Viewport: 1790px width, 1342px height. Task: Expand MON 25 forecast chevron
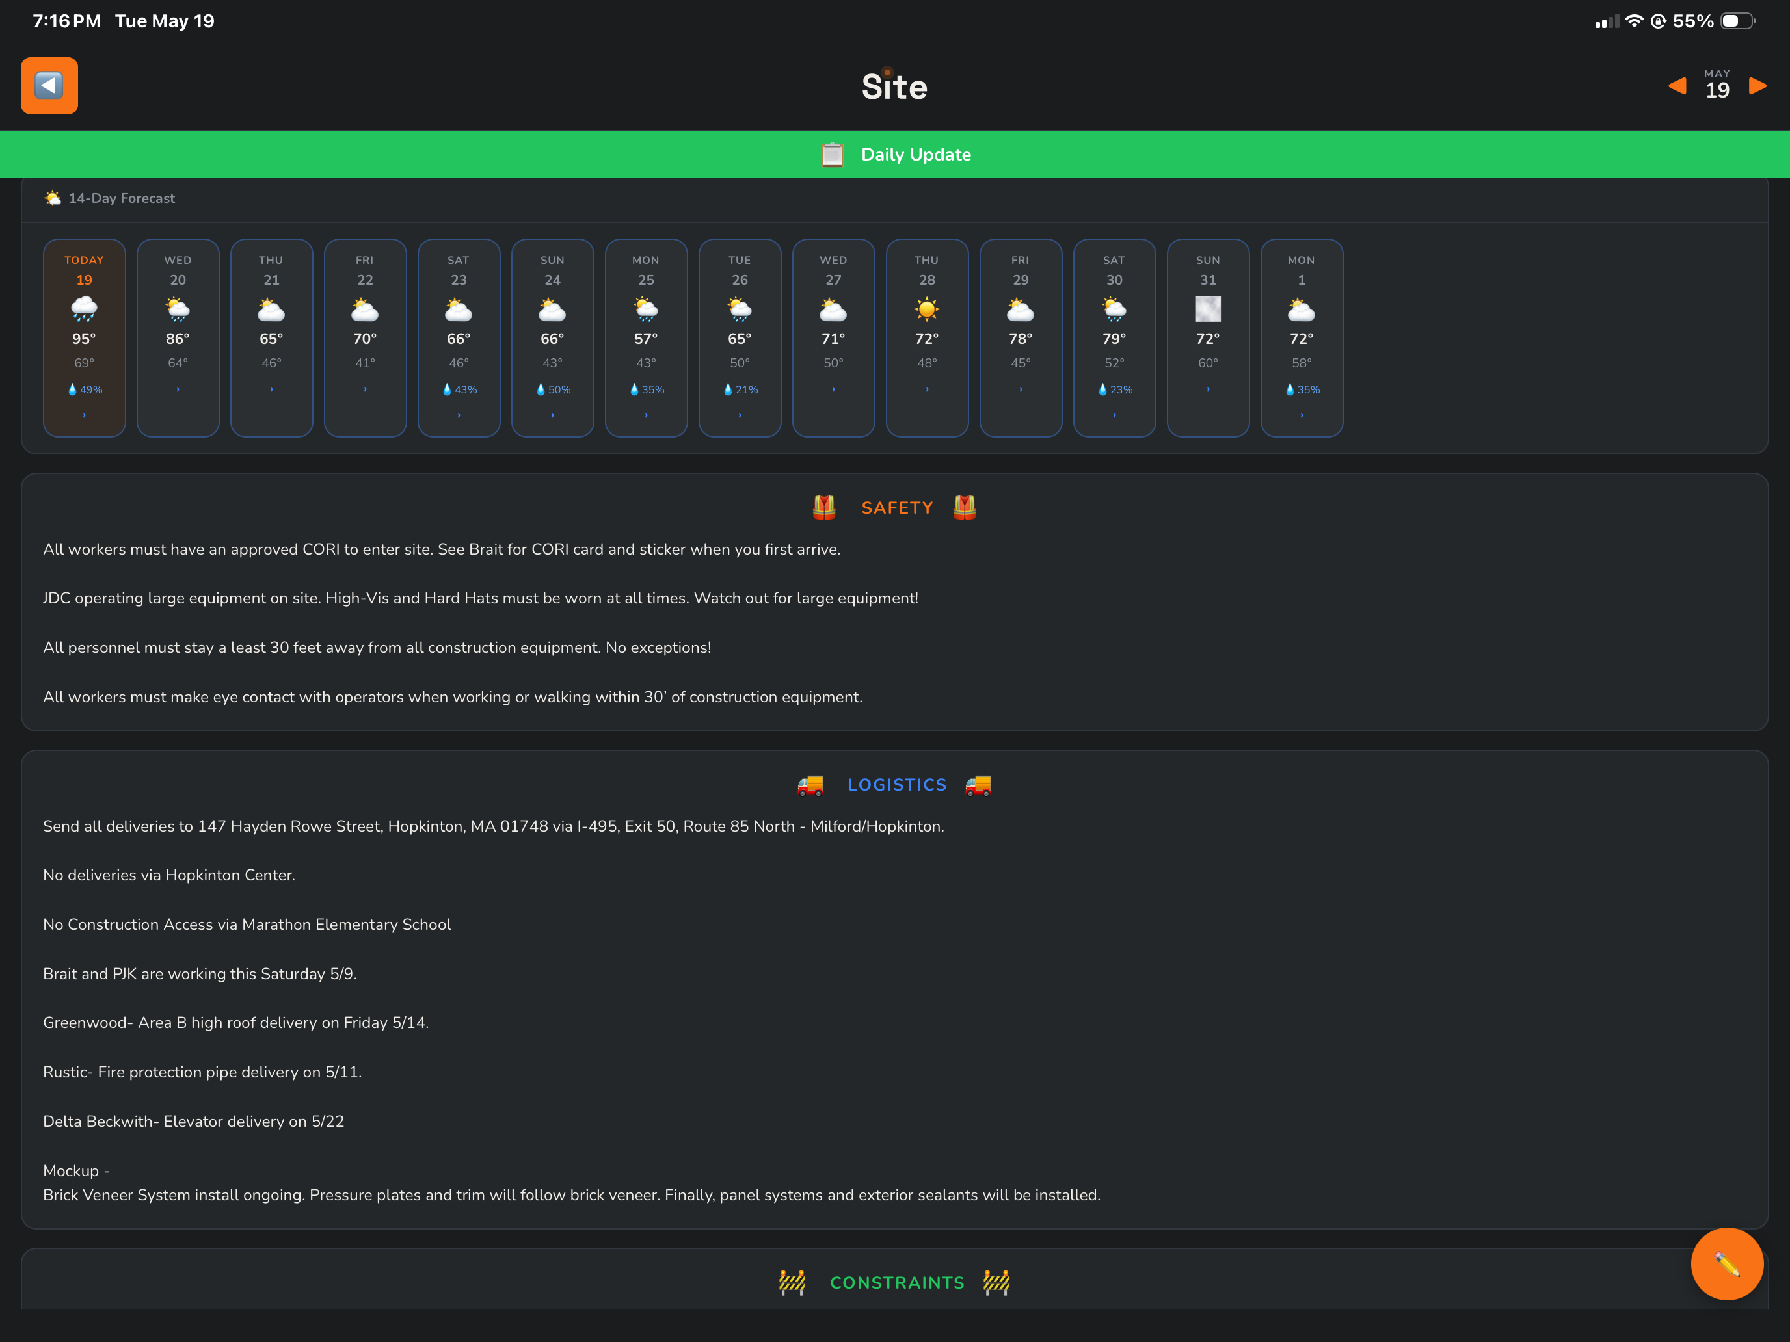pyautogui.click(x=646, y=415)
